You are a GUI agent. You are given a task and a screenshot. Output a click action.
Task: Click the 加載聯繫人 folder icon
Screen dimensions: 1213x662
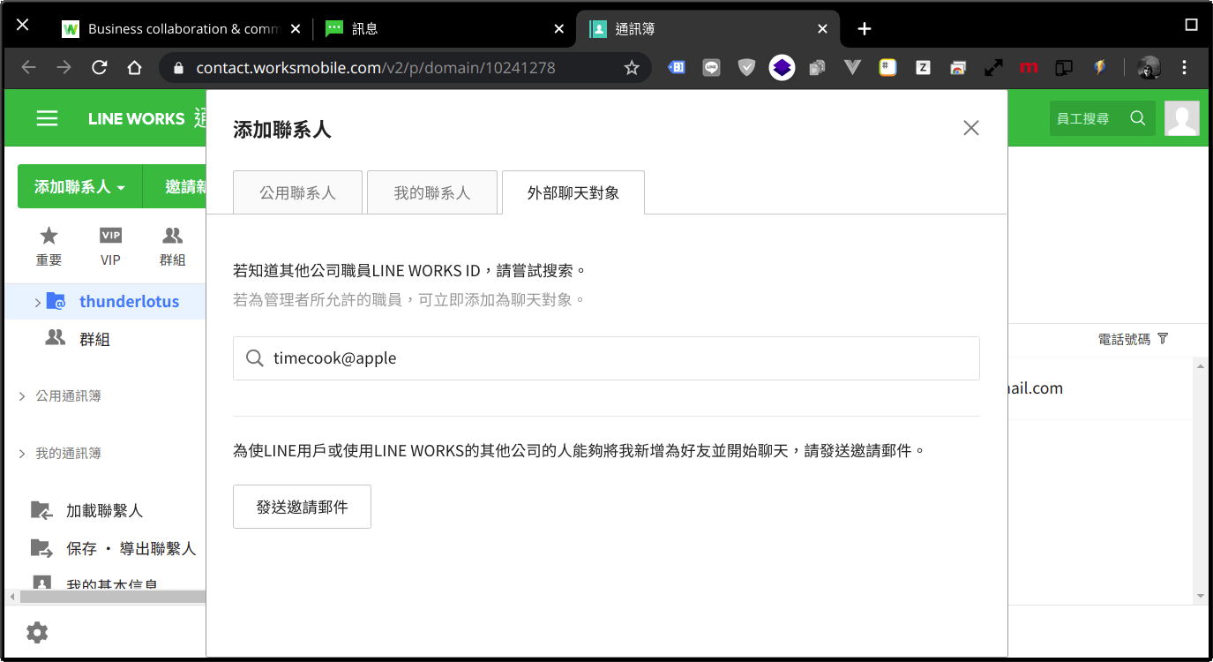tap(41, 509)
